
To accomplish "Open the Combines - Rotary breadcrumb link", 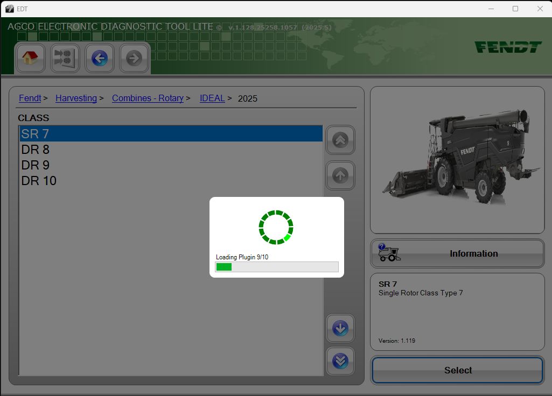I will (148, 98).
